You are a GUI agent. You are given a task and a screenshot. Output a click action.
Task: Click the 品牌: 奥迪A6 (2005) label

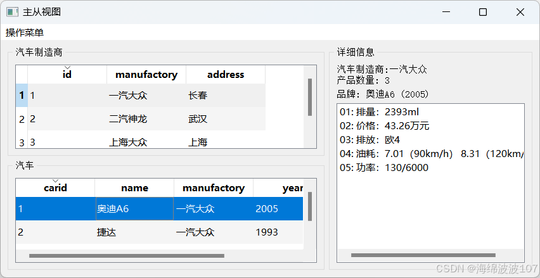pyautogui.click(x=383, y=94)
